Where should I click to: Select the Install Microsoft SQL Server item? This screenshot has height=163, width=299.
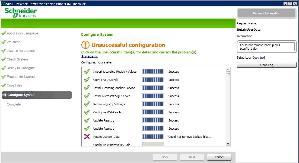[113, 96]
